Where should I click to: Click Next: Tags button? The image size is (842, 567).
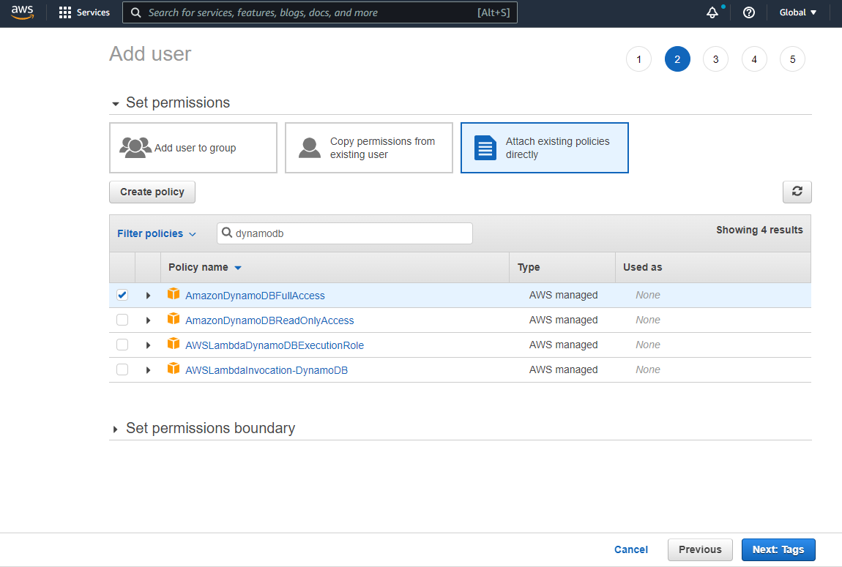pyautogui.click(x=778, y=549)
